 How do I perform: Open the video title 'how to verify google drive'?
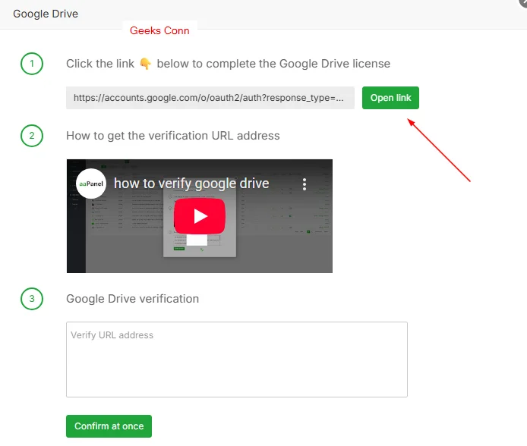point(191,184)
